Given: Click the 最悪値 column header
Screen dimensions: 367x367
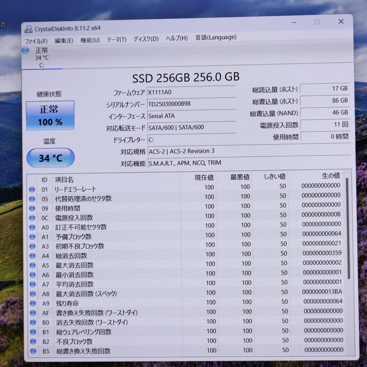Looking at the screenshot, I should point(240,177).
